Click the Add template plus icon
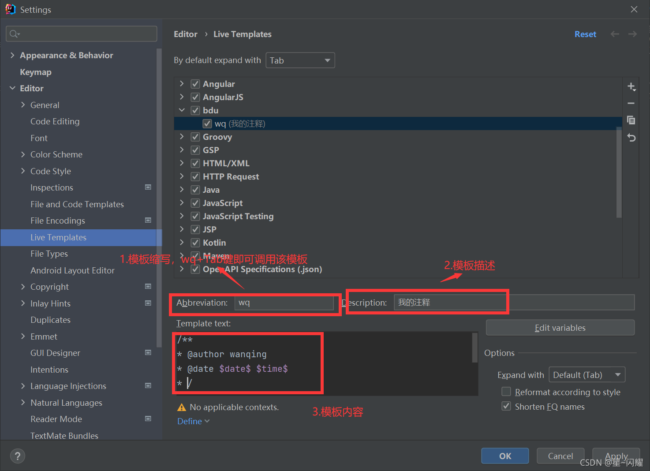The height and width of the screenshot is (471, 650). point(631,87)
